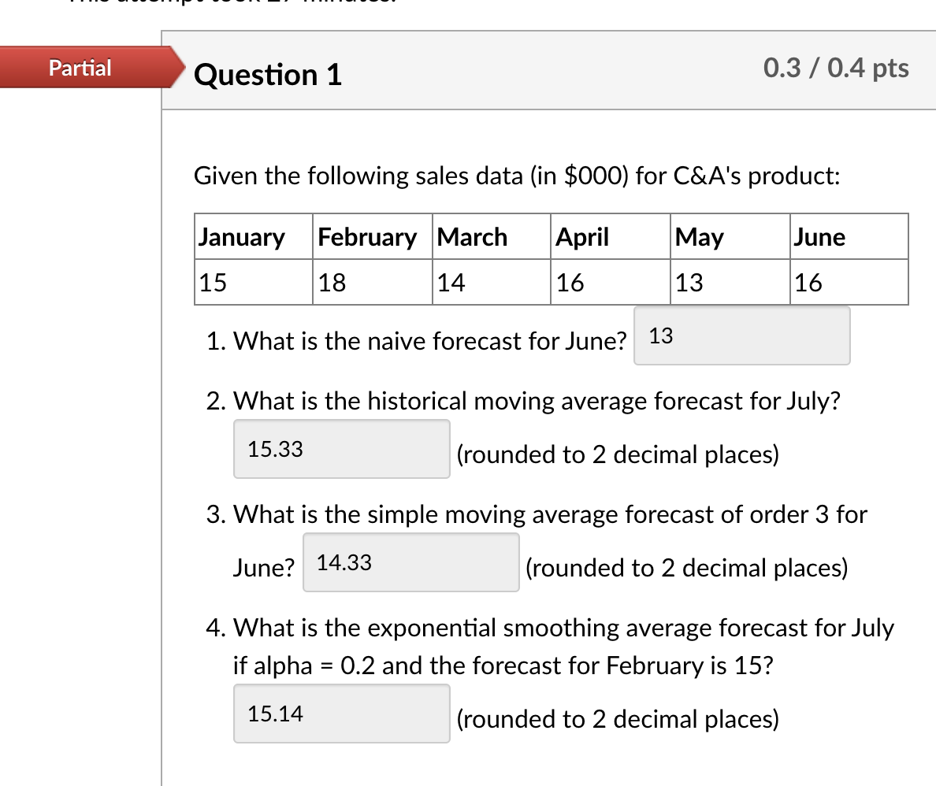This screenshot has height=786, width=936.
Task: Click the February sales value 18
Action: pos(332,282)
